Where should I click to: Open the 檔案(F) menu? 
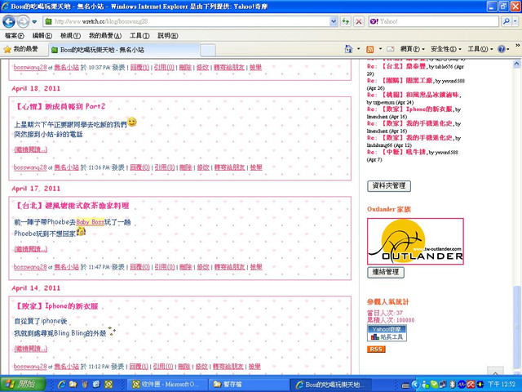tap(15, 36)
